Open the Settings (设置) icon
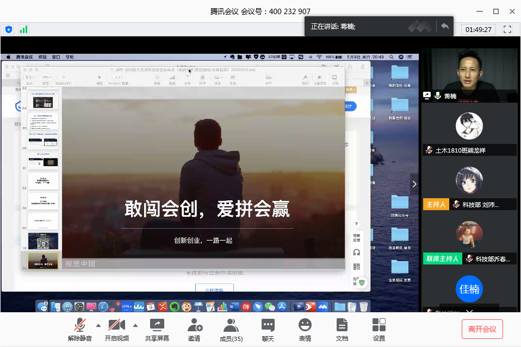The height and width of the screenshot is (347, 521). tap(379, 330)
